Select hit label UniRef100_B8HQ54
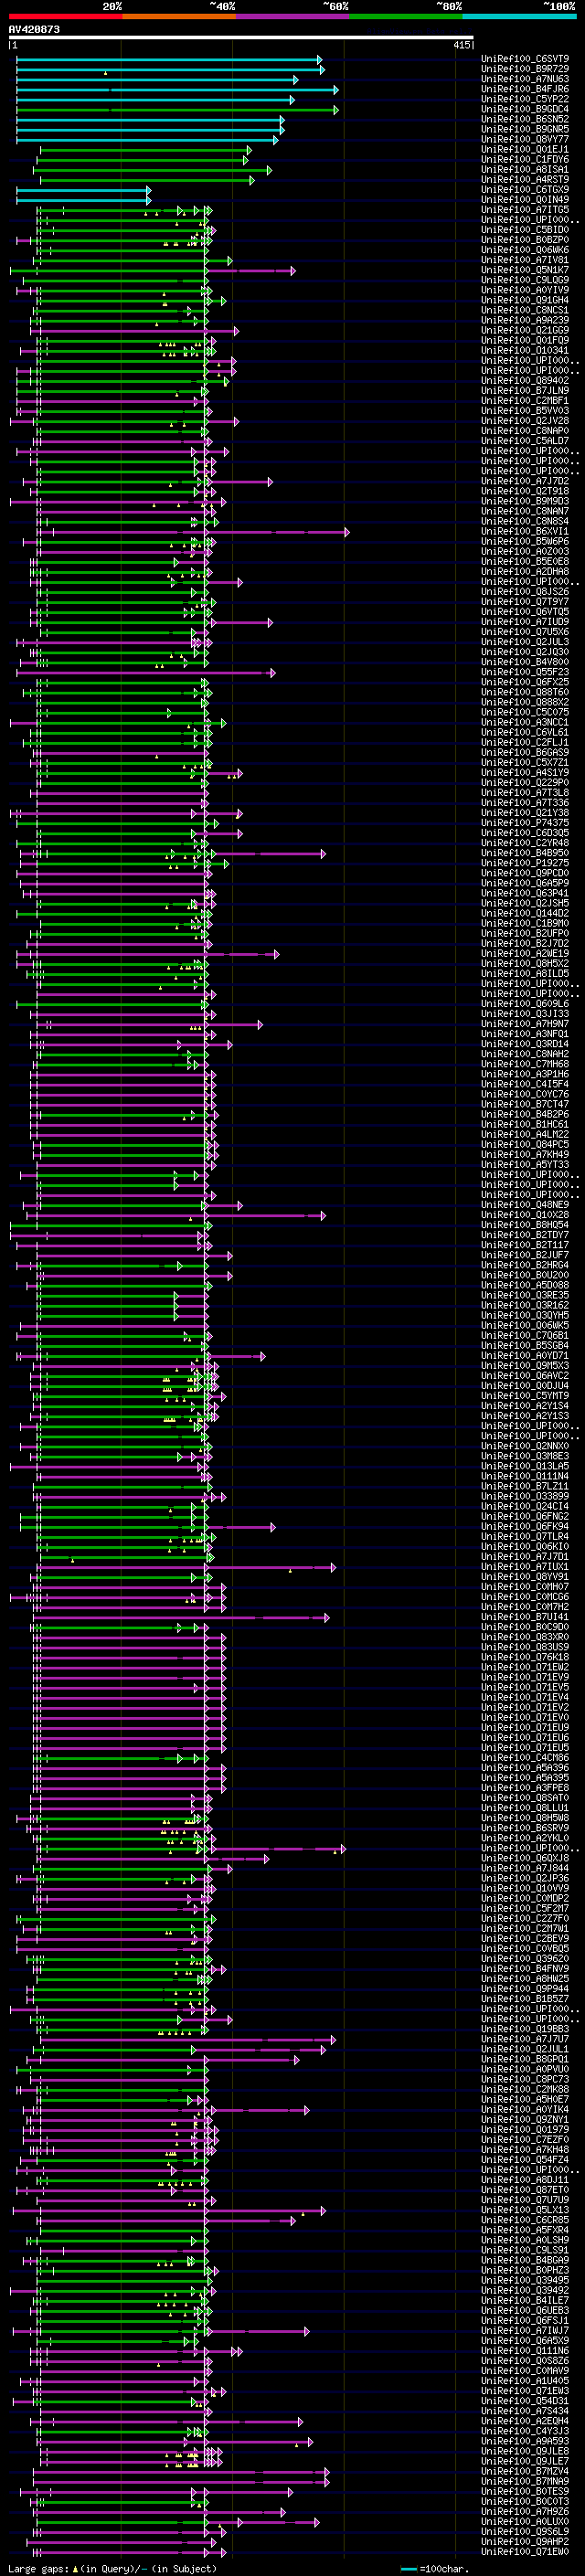 tap(525, 1225)
